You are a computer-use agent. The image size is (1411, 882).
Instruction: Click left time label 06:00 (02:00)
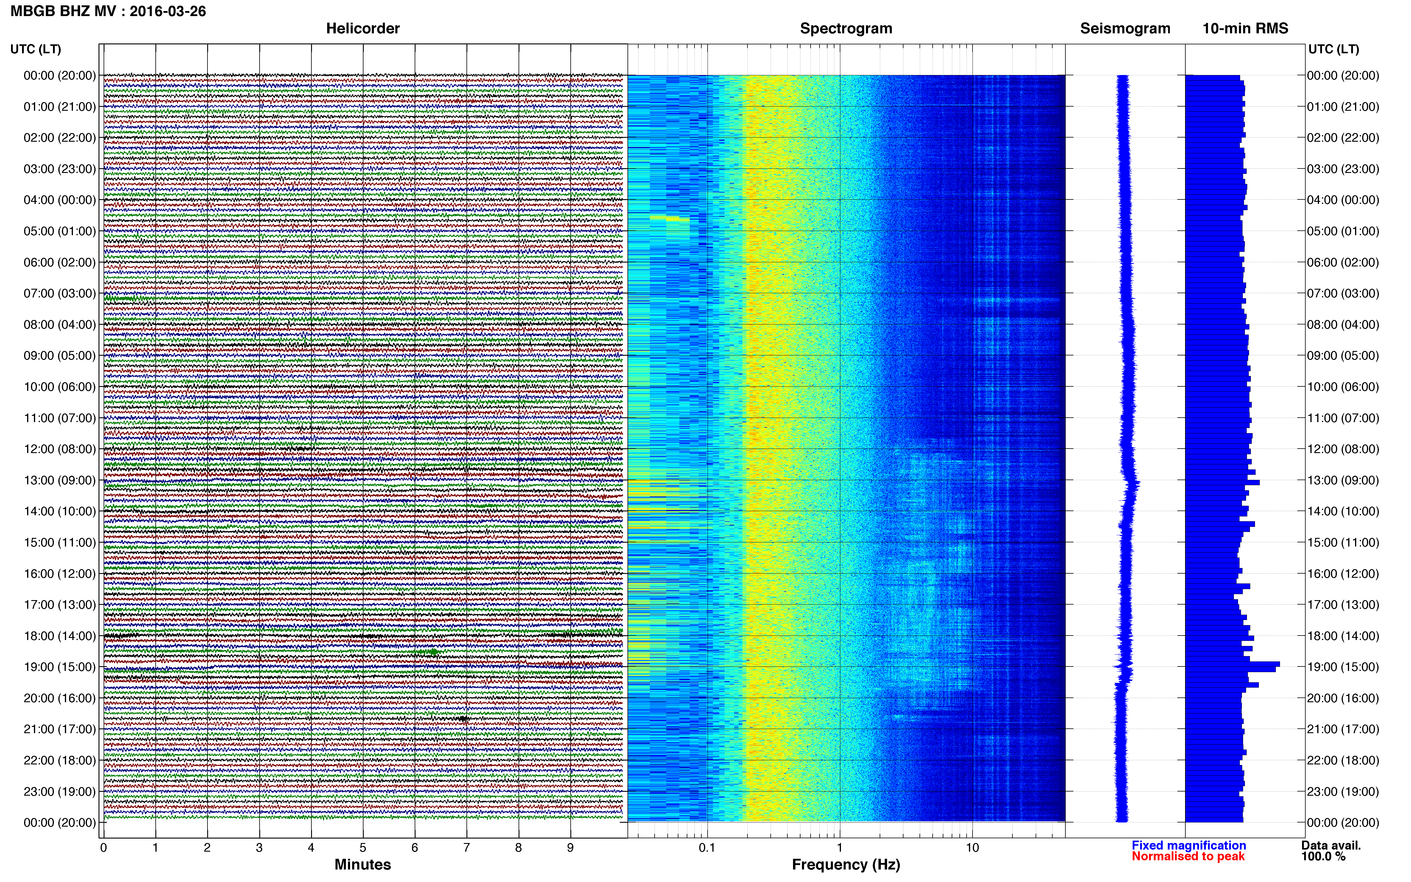click(60, 263)
